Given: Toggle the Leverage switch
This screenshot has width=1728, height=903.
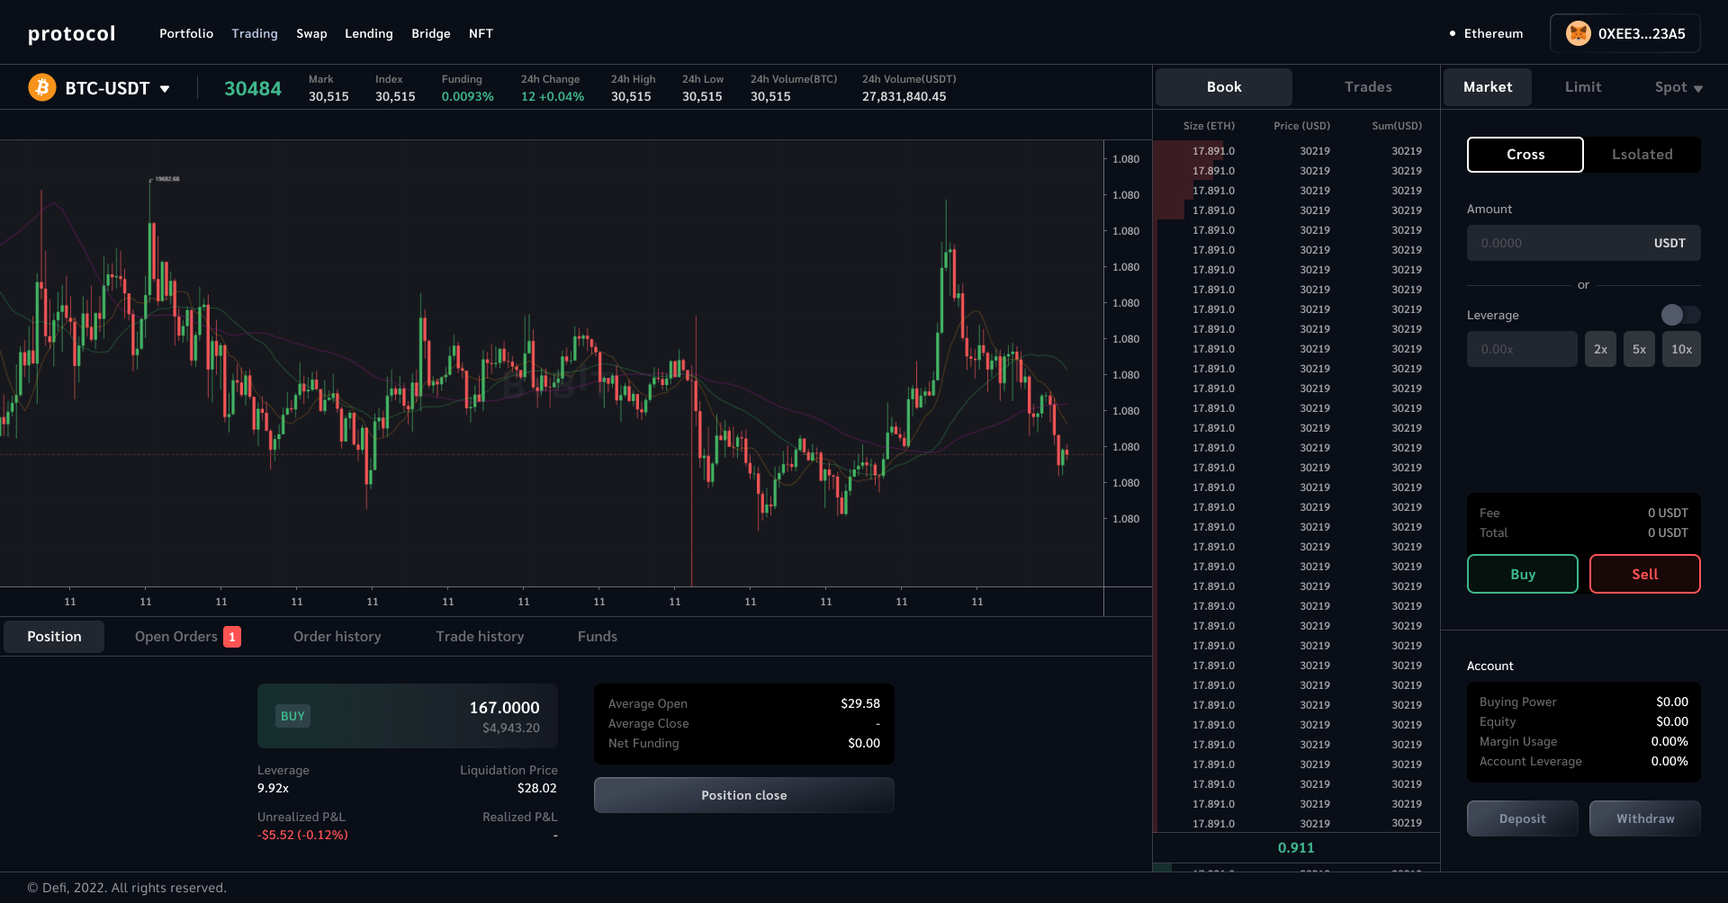Looking at the screenshot, I should [1679, 315].
